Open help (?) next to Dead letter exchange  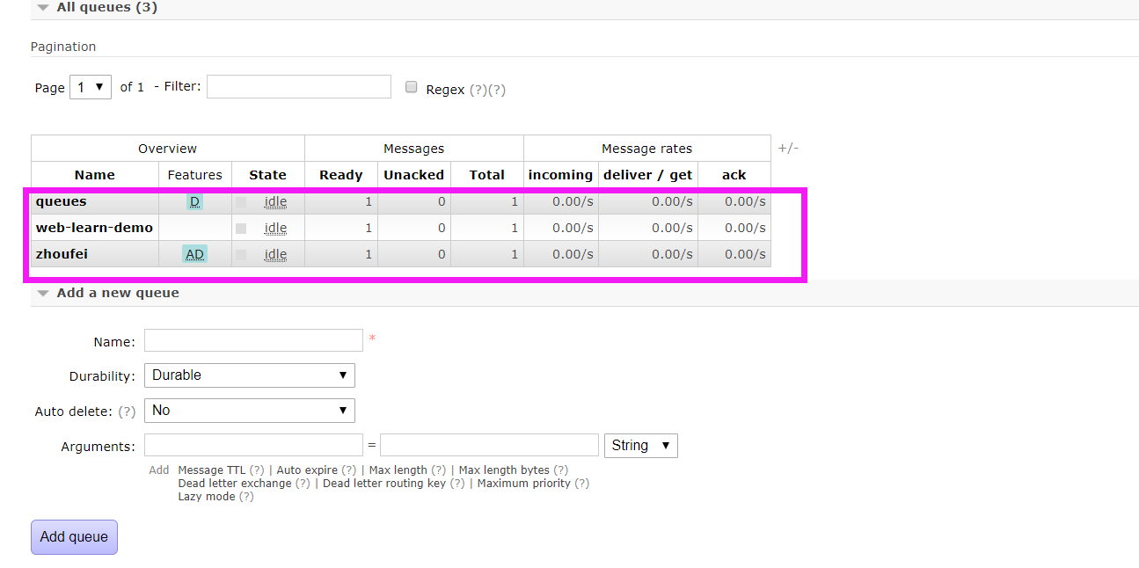(x=303, y=484)
